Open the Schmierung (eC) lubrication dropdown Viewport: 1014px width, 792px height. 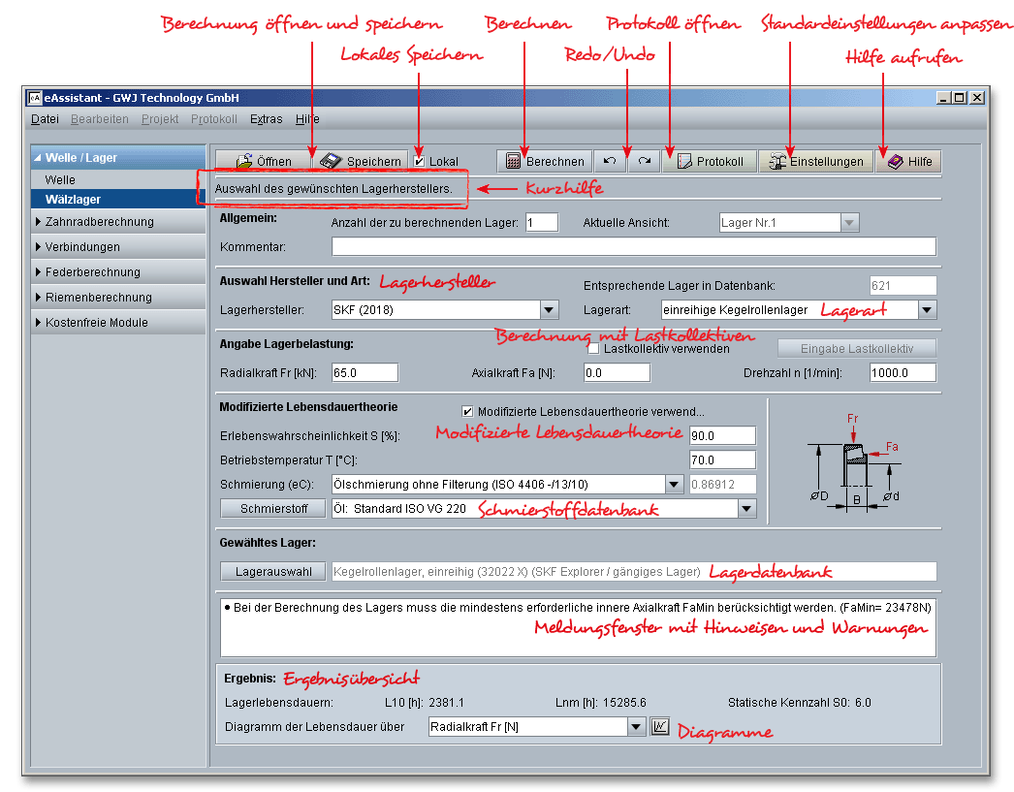point(674,484)
